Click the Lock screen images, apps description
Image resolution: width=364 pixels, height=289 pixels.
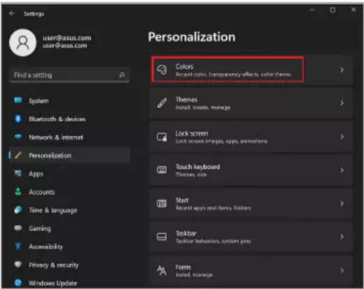coord(221,141)
